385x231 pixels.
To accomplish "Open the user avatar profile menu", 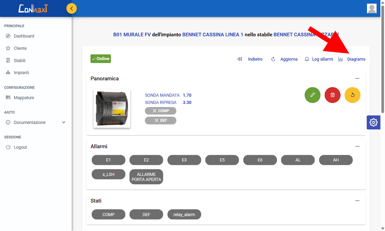I will pos(372,8).
